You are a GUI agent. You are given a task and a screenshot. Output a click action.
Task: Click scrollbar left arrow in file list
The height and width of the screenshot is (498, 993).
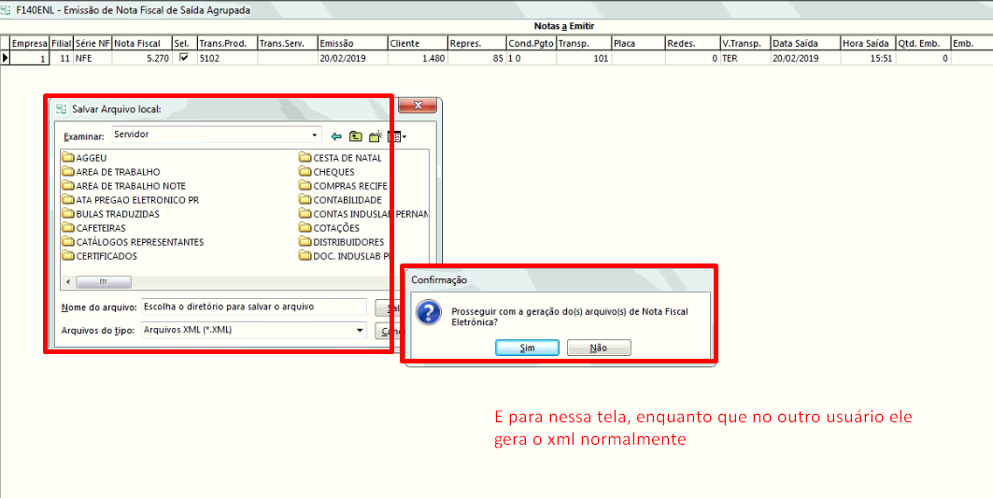[x=67, y=281]
